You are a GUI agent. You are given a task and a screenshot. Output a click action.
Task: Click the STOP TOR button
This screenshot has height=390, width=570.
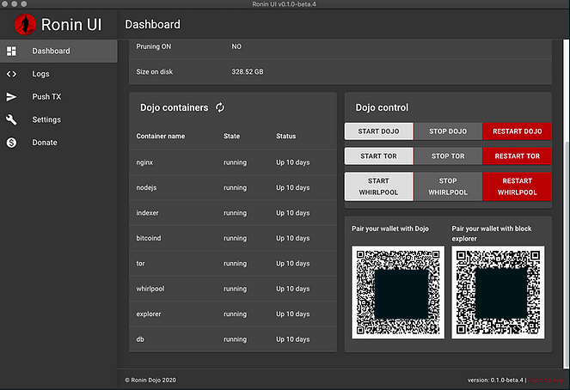[448, 155]
